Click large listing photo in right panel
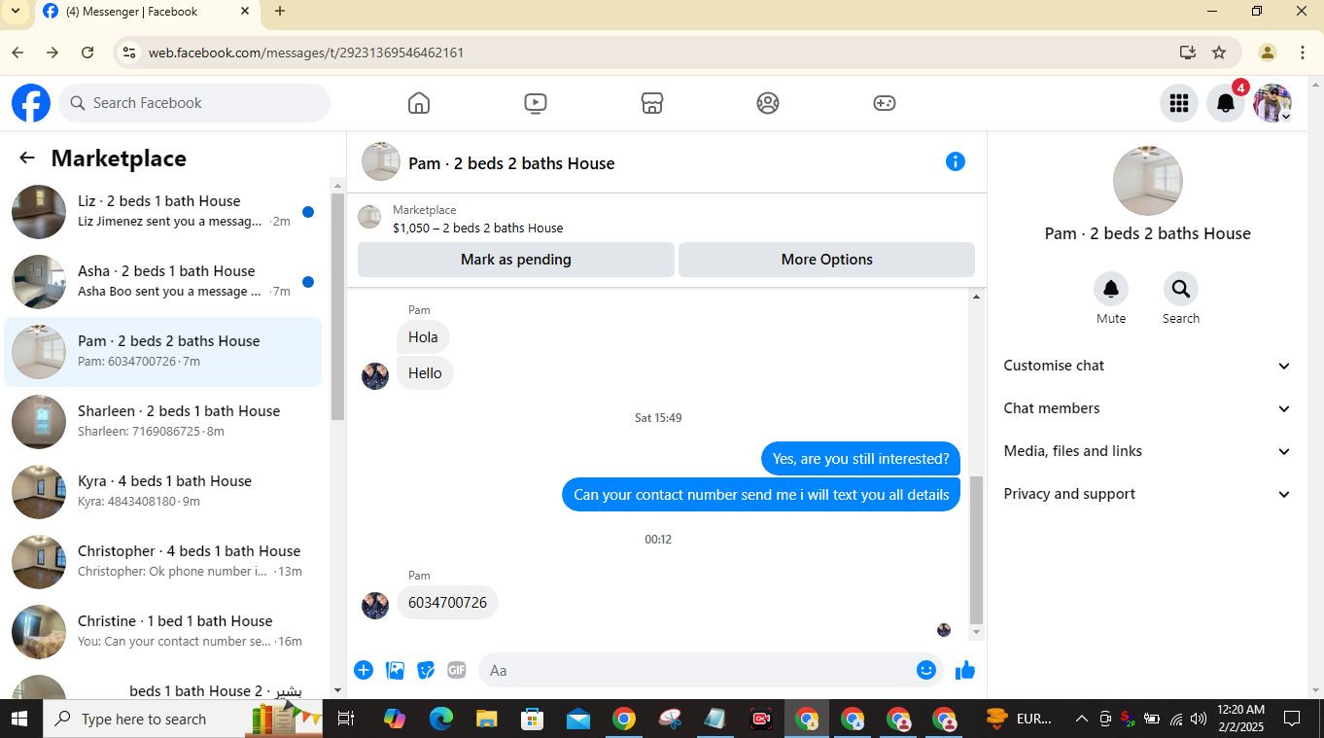This screenshot has width=1324, height=738. (1147, 181)
